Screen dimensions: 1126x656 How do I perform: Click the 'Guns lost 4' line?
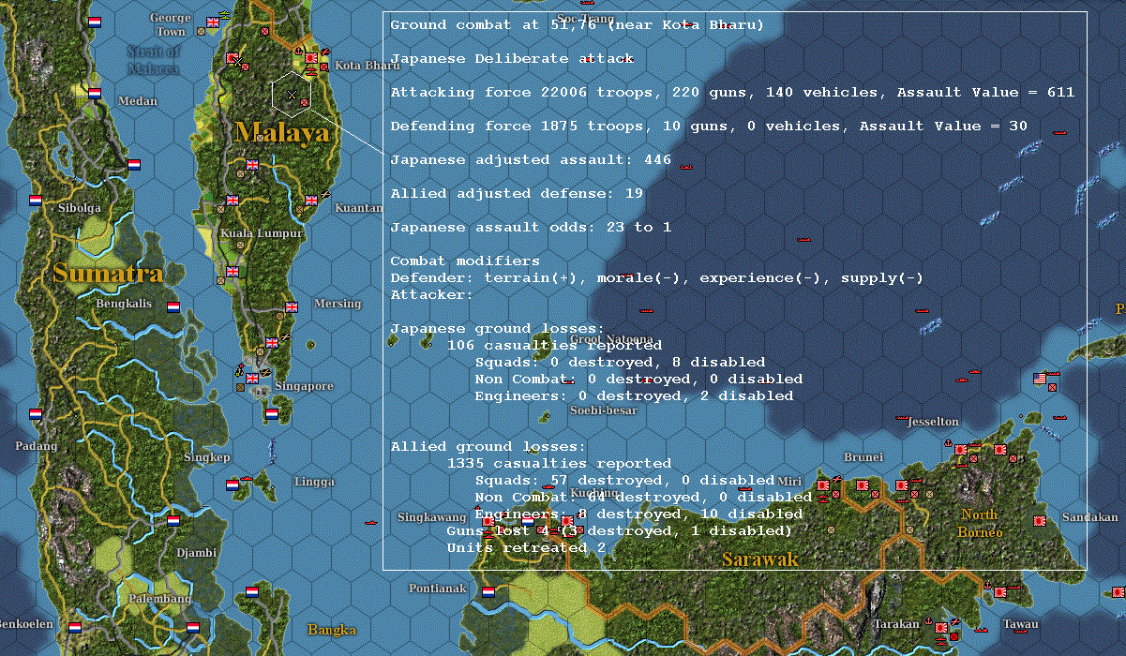pyautogui.click(x=620, y=530)
